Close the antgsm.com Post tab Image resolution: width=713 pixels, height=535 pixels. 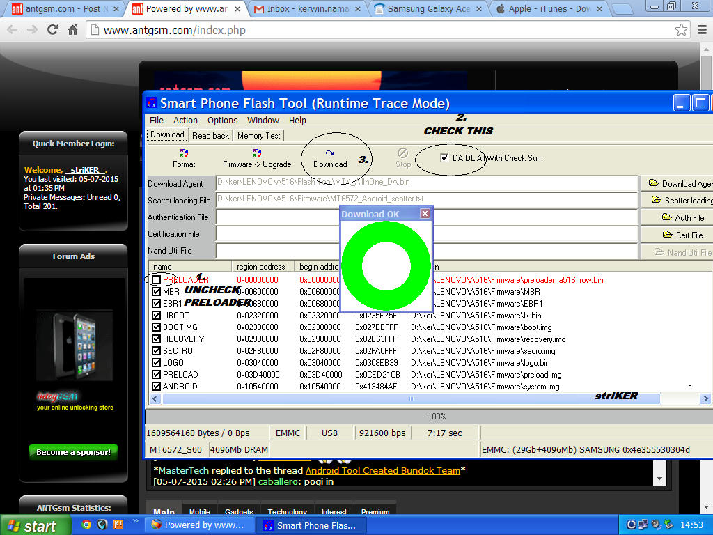pos(116,8)
